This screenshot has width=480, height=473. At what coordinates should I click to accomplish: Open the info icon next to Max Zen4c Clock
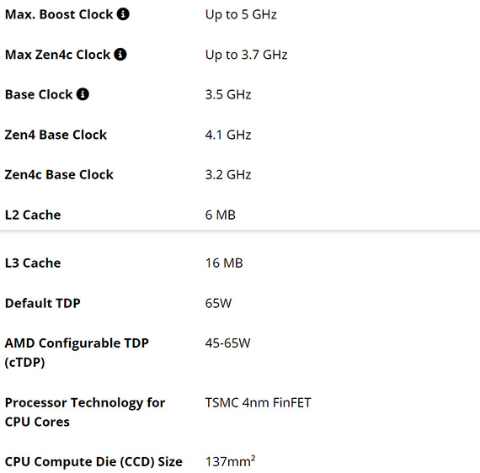[120, 55]
